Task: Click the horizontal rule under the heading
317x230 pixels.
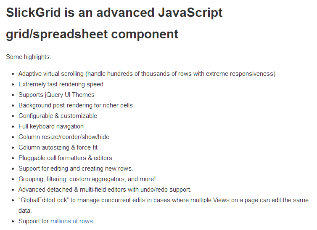Action: 159,45
